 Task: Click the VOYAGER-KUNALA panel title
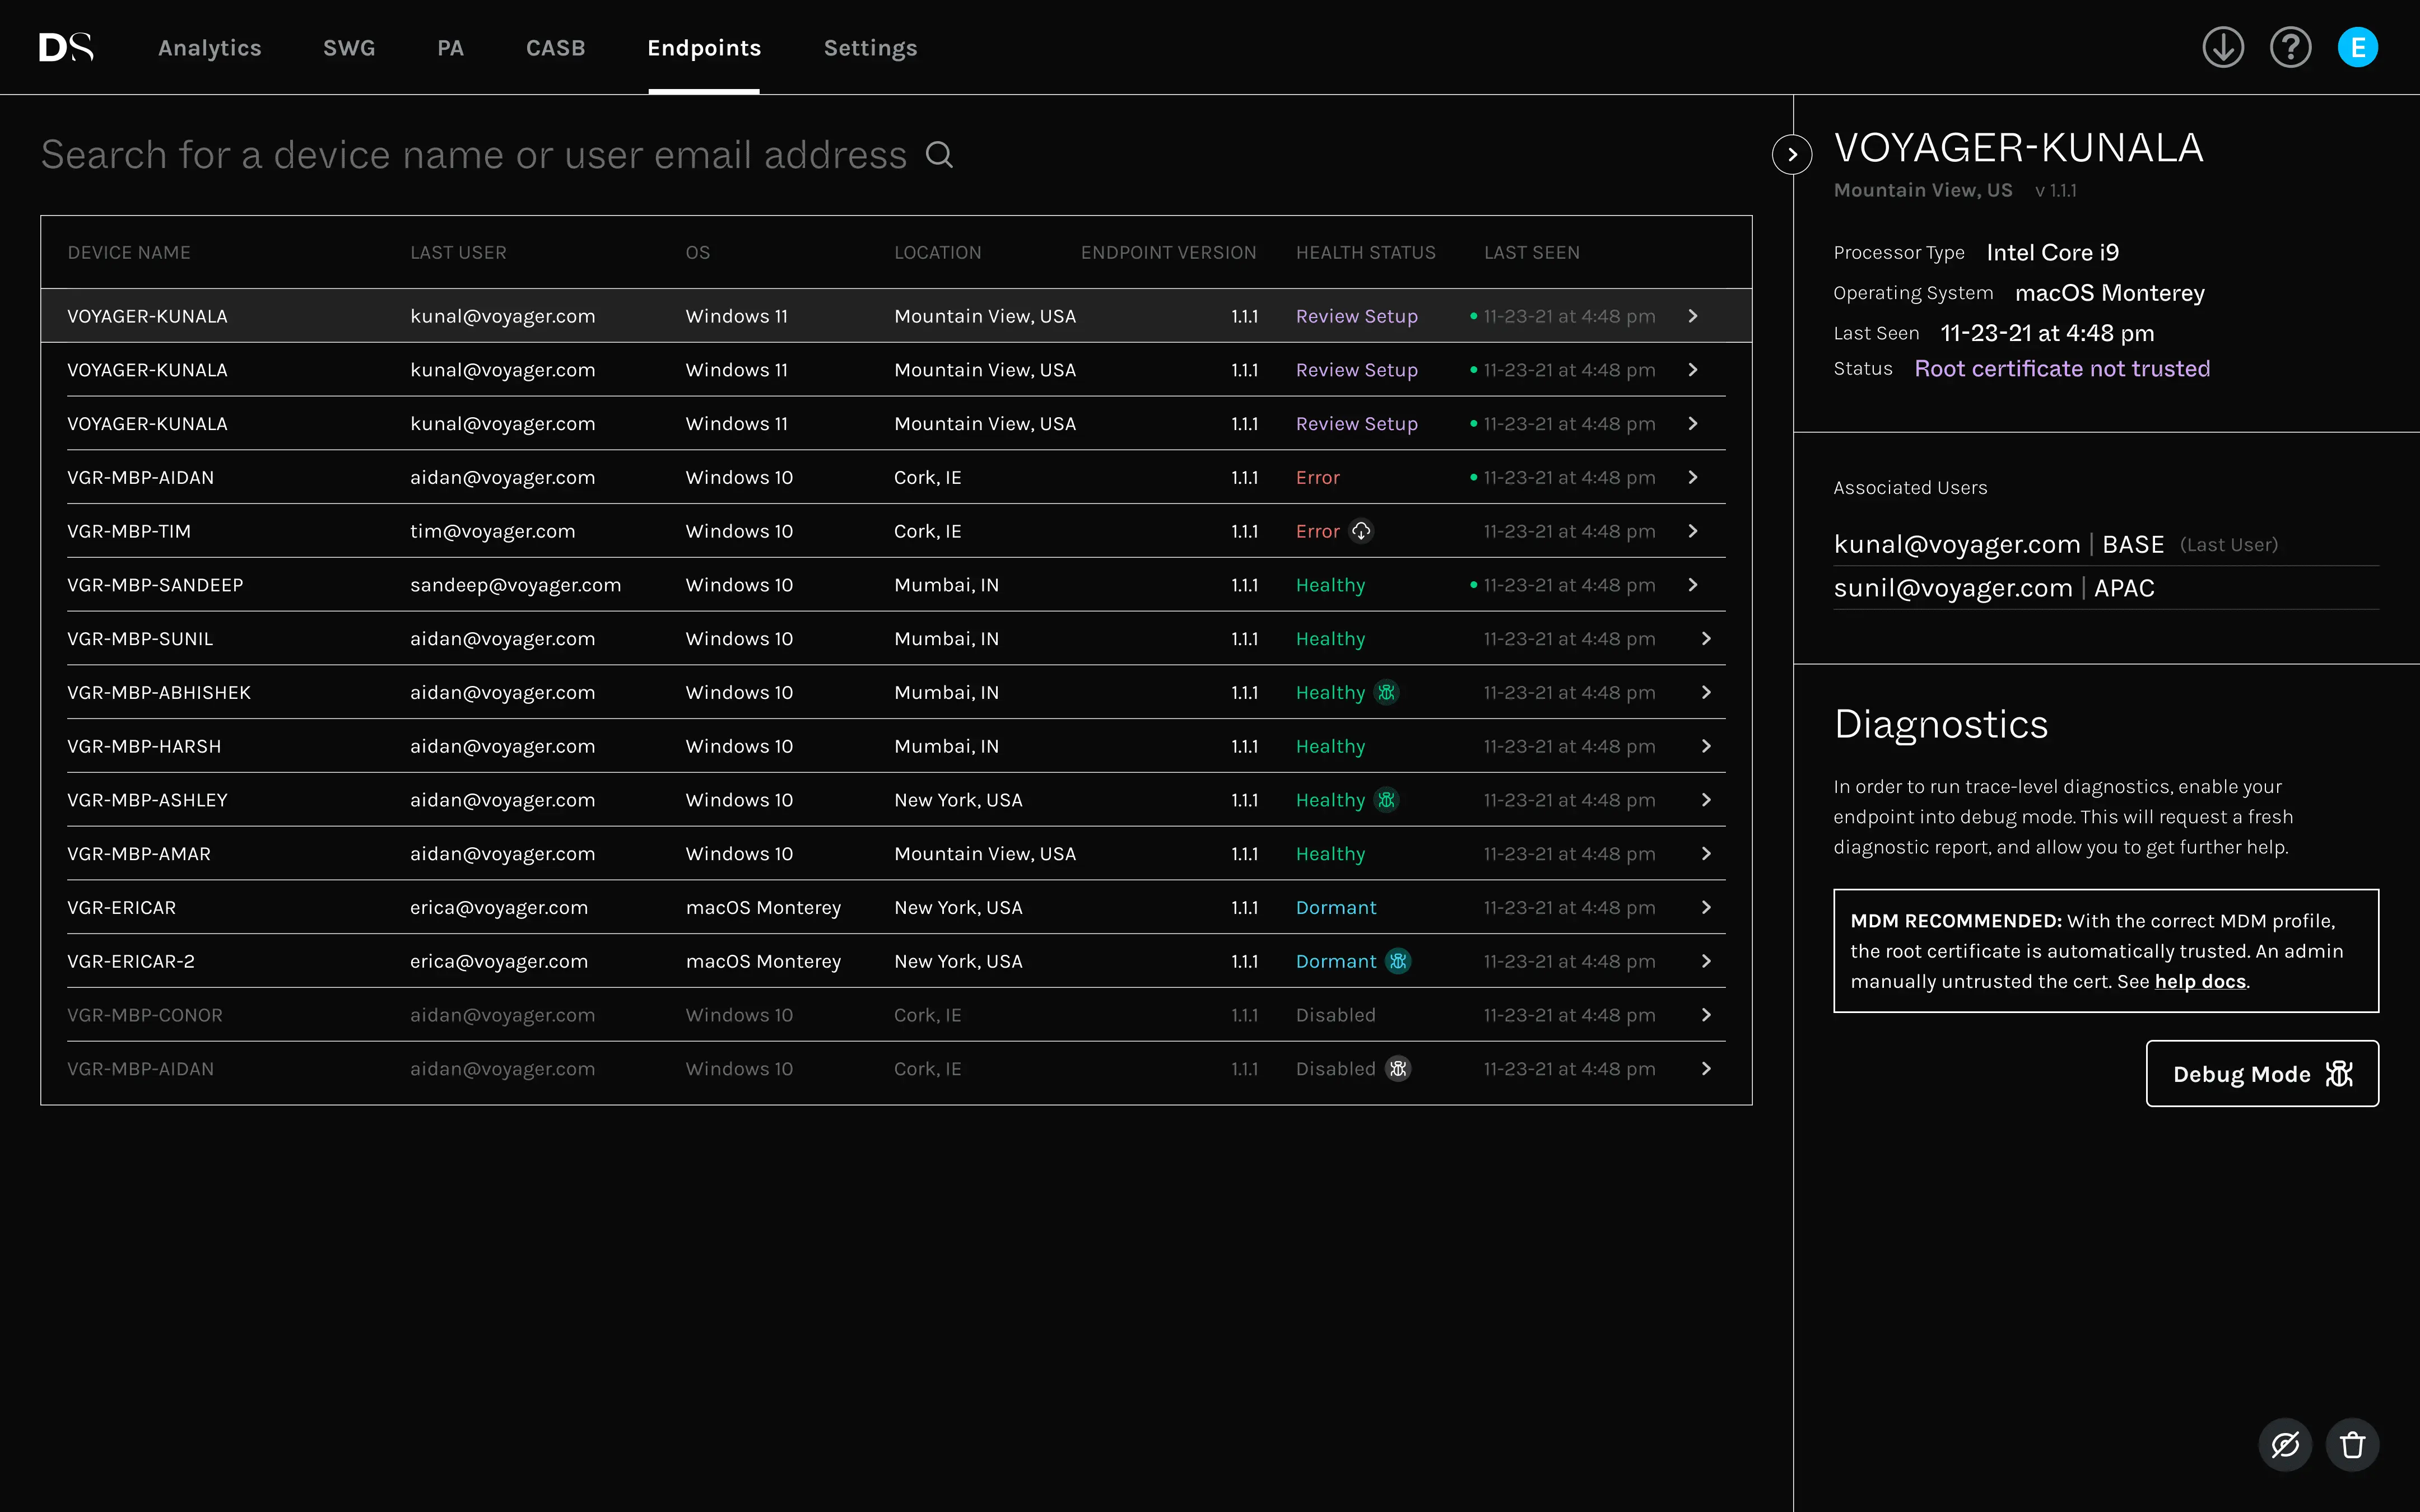tap(2018, 148)
